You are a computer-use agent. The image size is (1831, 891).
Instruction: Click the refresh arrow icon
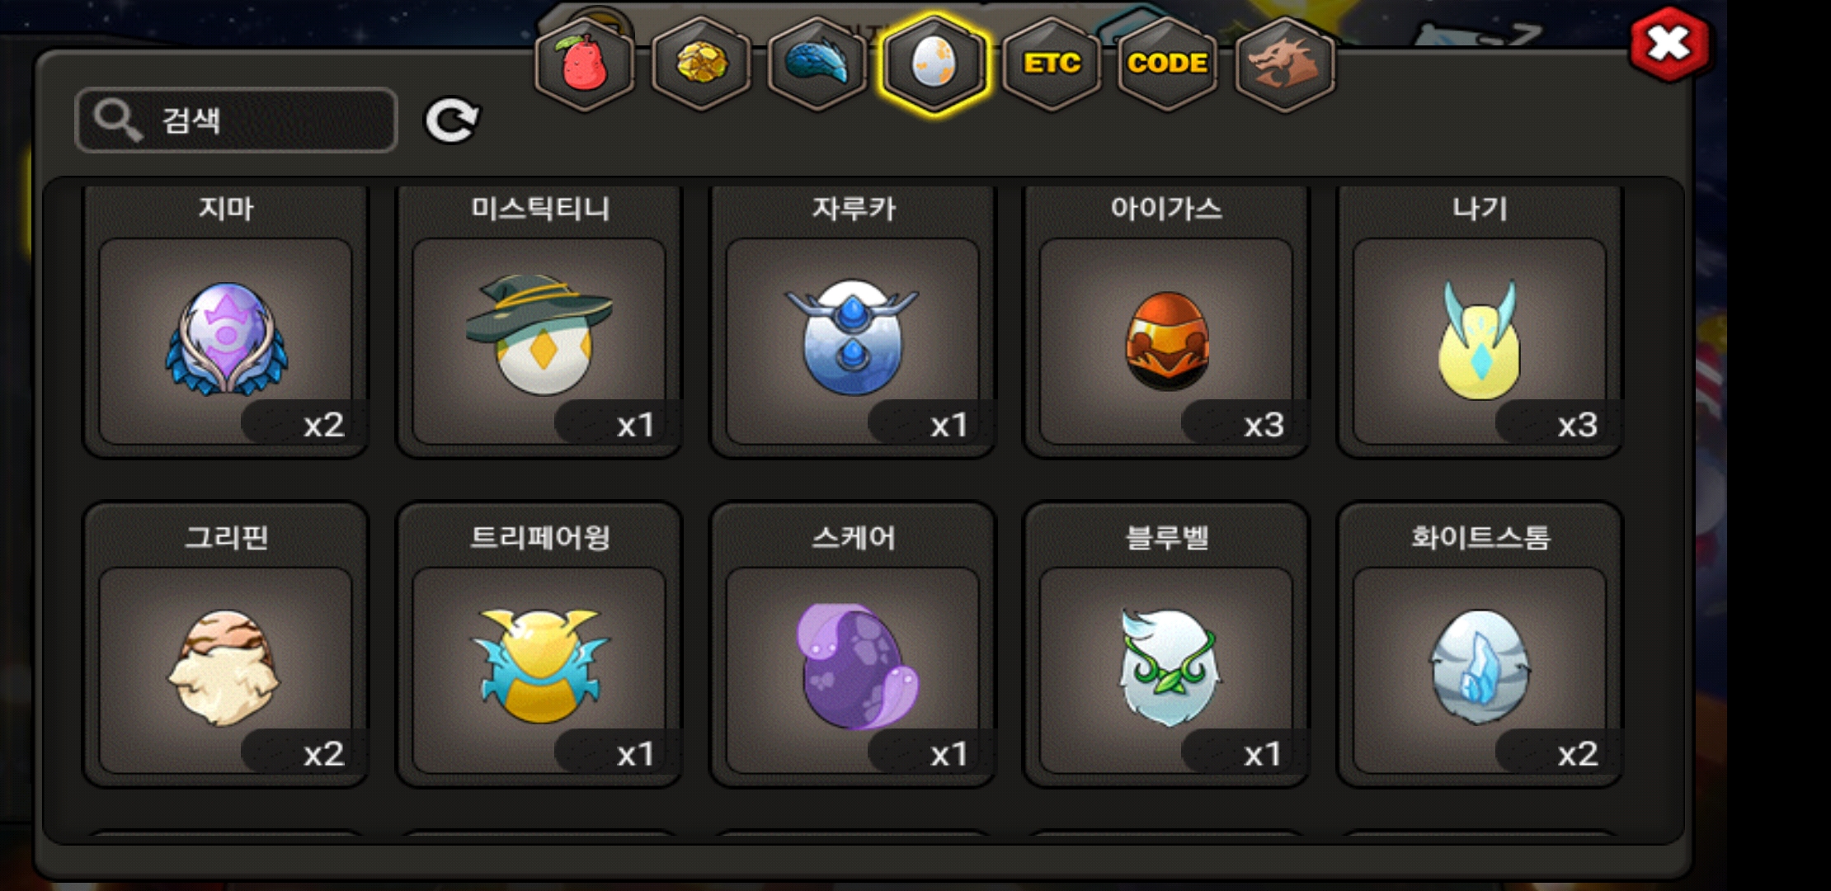point(452,120)
